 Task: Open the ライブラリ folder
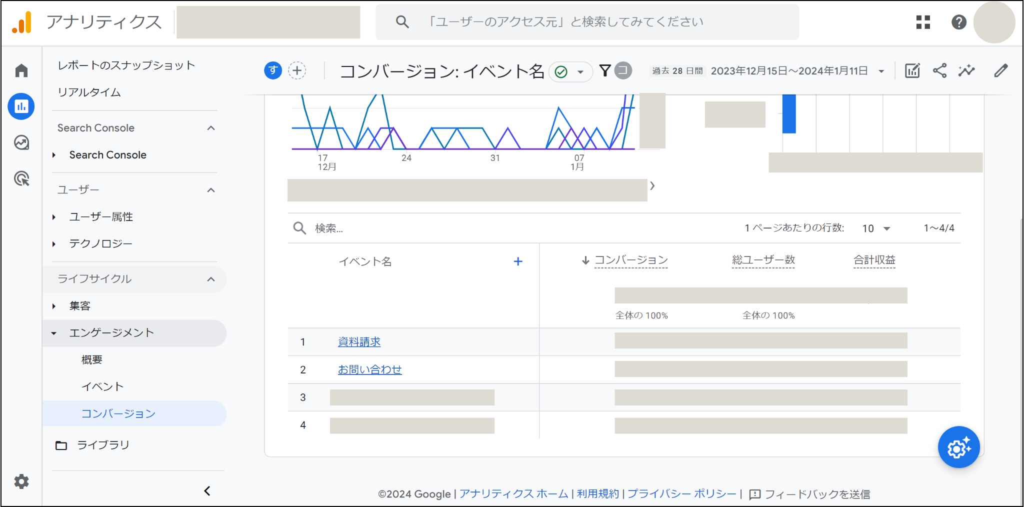pos(92,445)
